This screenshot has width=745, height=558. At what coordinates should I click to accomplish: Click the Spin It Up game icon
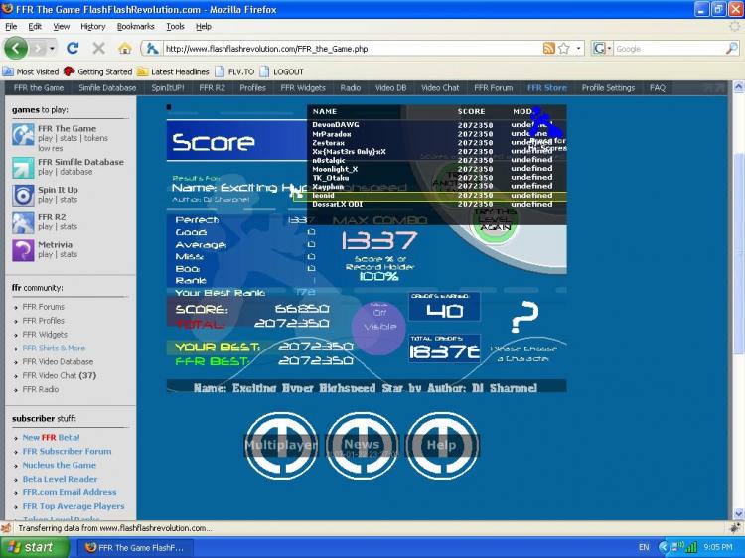coord(23,196)
